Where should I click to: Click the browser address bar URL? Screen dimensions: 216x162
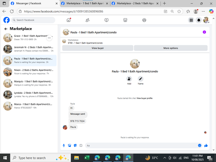(64, 11)
